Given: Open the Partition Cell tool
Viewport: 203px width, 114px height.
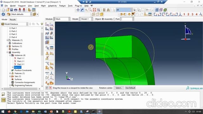Looking at the screenshot, I should coord(47,67).
